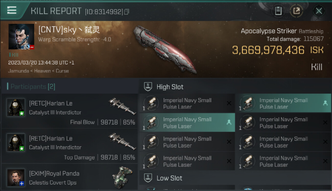This screenshot has height=191, width=332.
Task: Click the Celestis Covert Ops ship icon
Action: 122,178
